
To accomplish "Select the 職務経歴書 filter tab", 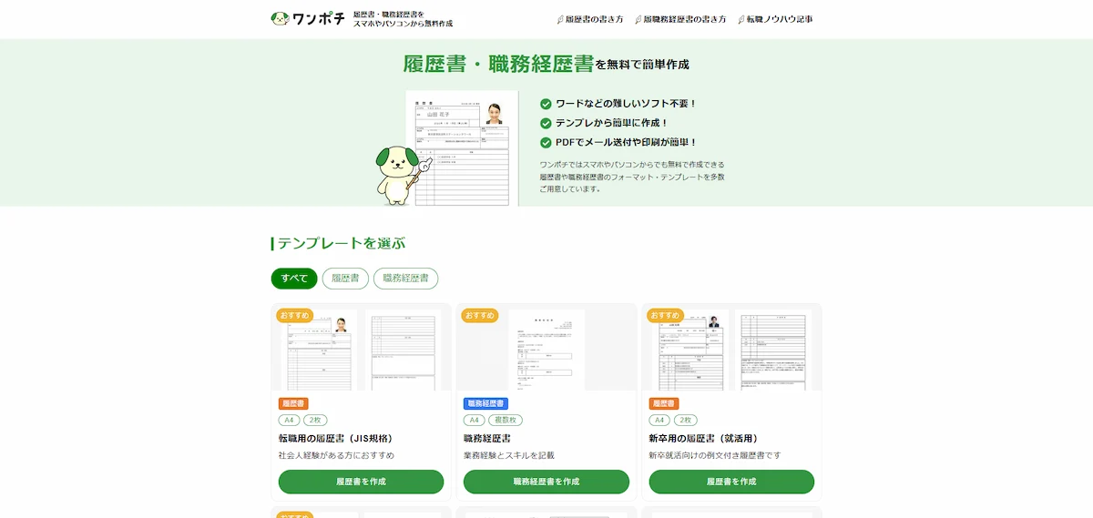I will (x=405, y=279).
